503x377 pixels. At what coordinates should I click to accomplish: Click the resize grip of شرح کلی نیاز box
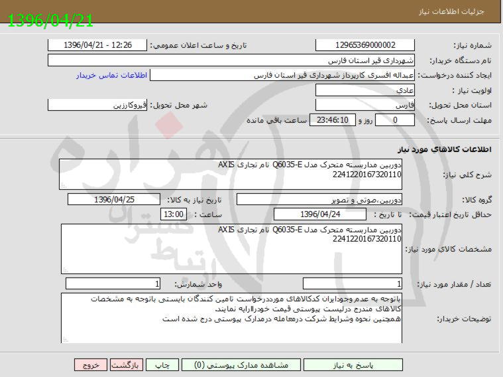coord(64,185)
